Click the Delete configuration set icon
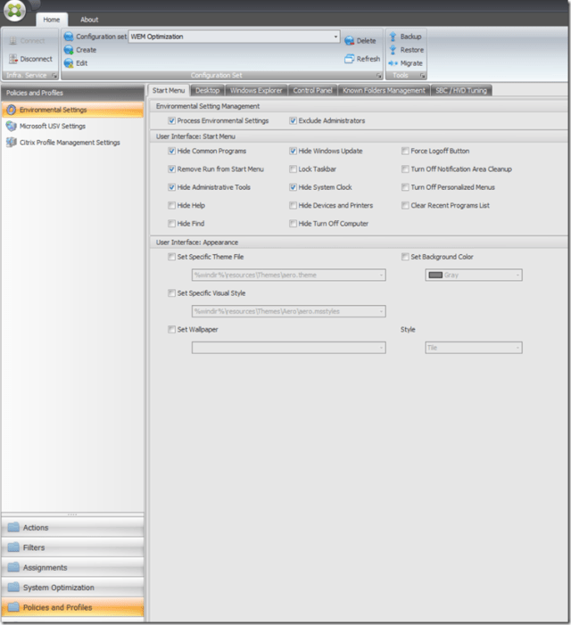Viewport: 571px width, 625px height. (x=350, y=41)
